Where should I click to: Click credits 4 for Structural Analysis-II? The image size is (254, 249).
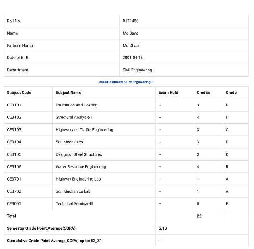198,117
